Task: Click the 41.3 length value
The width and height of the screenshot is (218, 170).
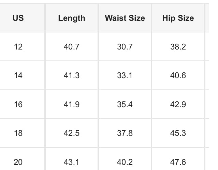Action: 72,75
